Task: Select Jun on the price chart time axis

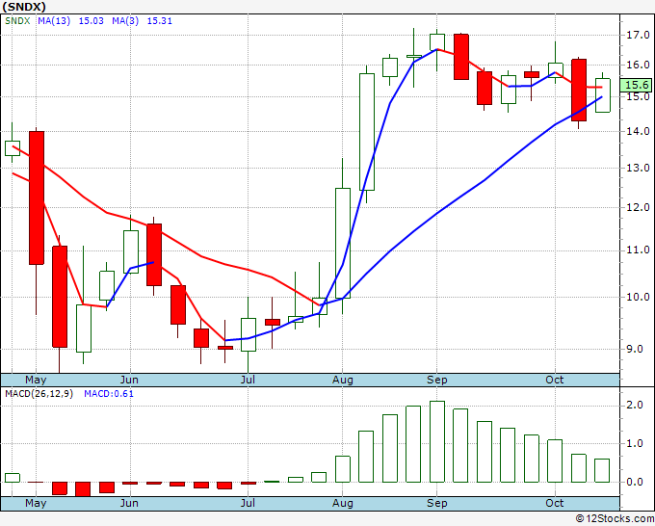Action: pos(129,380)
